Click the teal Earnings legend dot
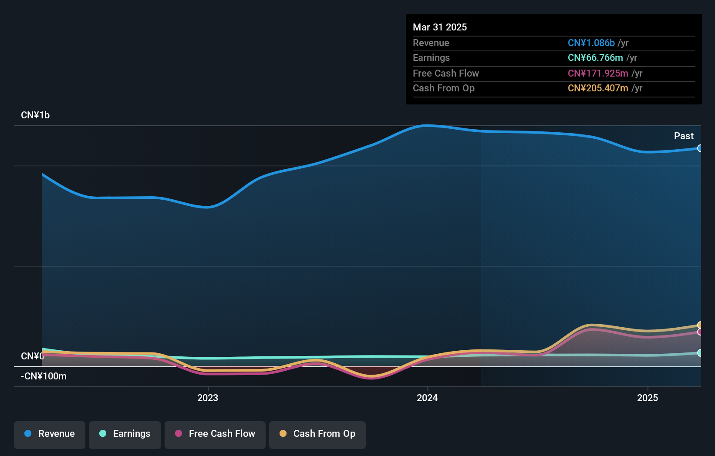The width and height of the screenshot is (715, 456). tap(103, 433)
